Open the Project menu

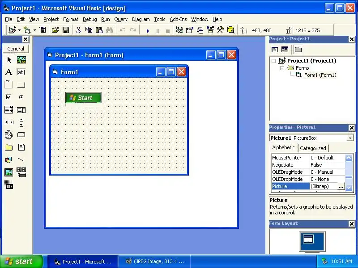pyautogui.click(x=51, y=19)
